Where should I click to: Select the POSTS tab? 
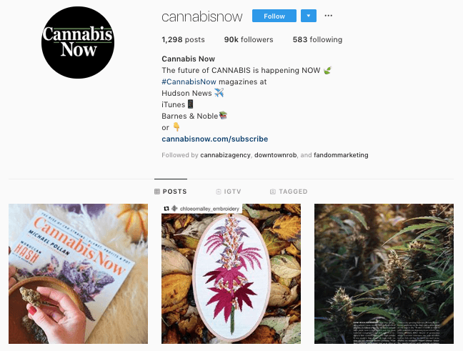tap(171, 192)
